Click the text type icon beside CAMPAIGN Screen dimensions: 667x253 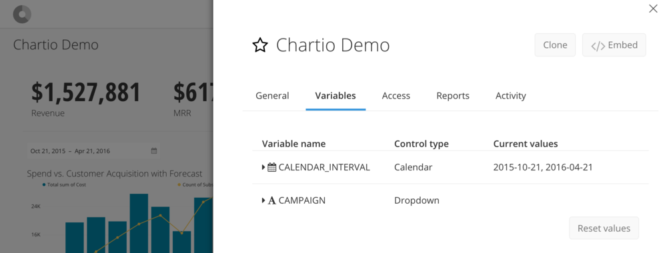[x=272, y=200]
